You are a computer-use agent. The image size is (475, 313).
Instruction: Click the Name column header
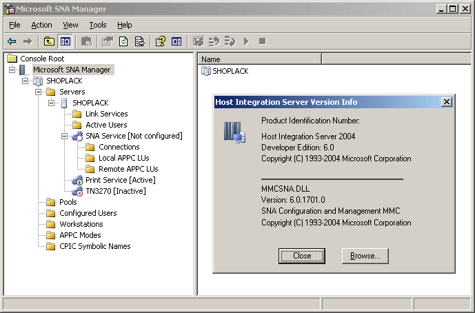(260, 59)
